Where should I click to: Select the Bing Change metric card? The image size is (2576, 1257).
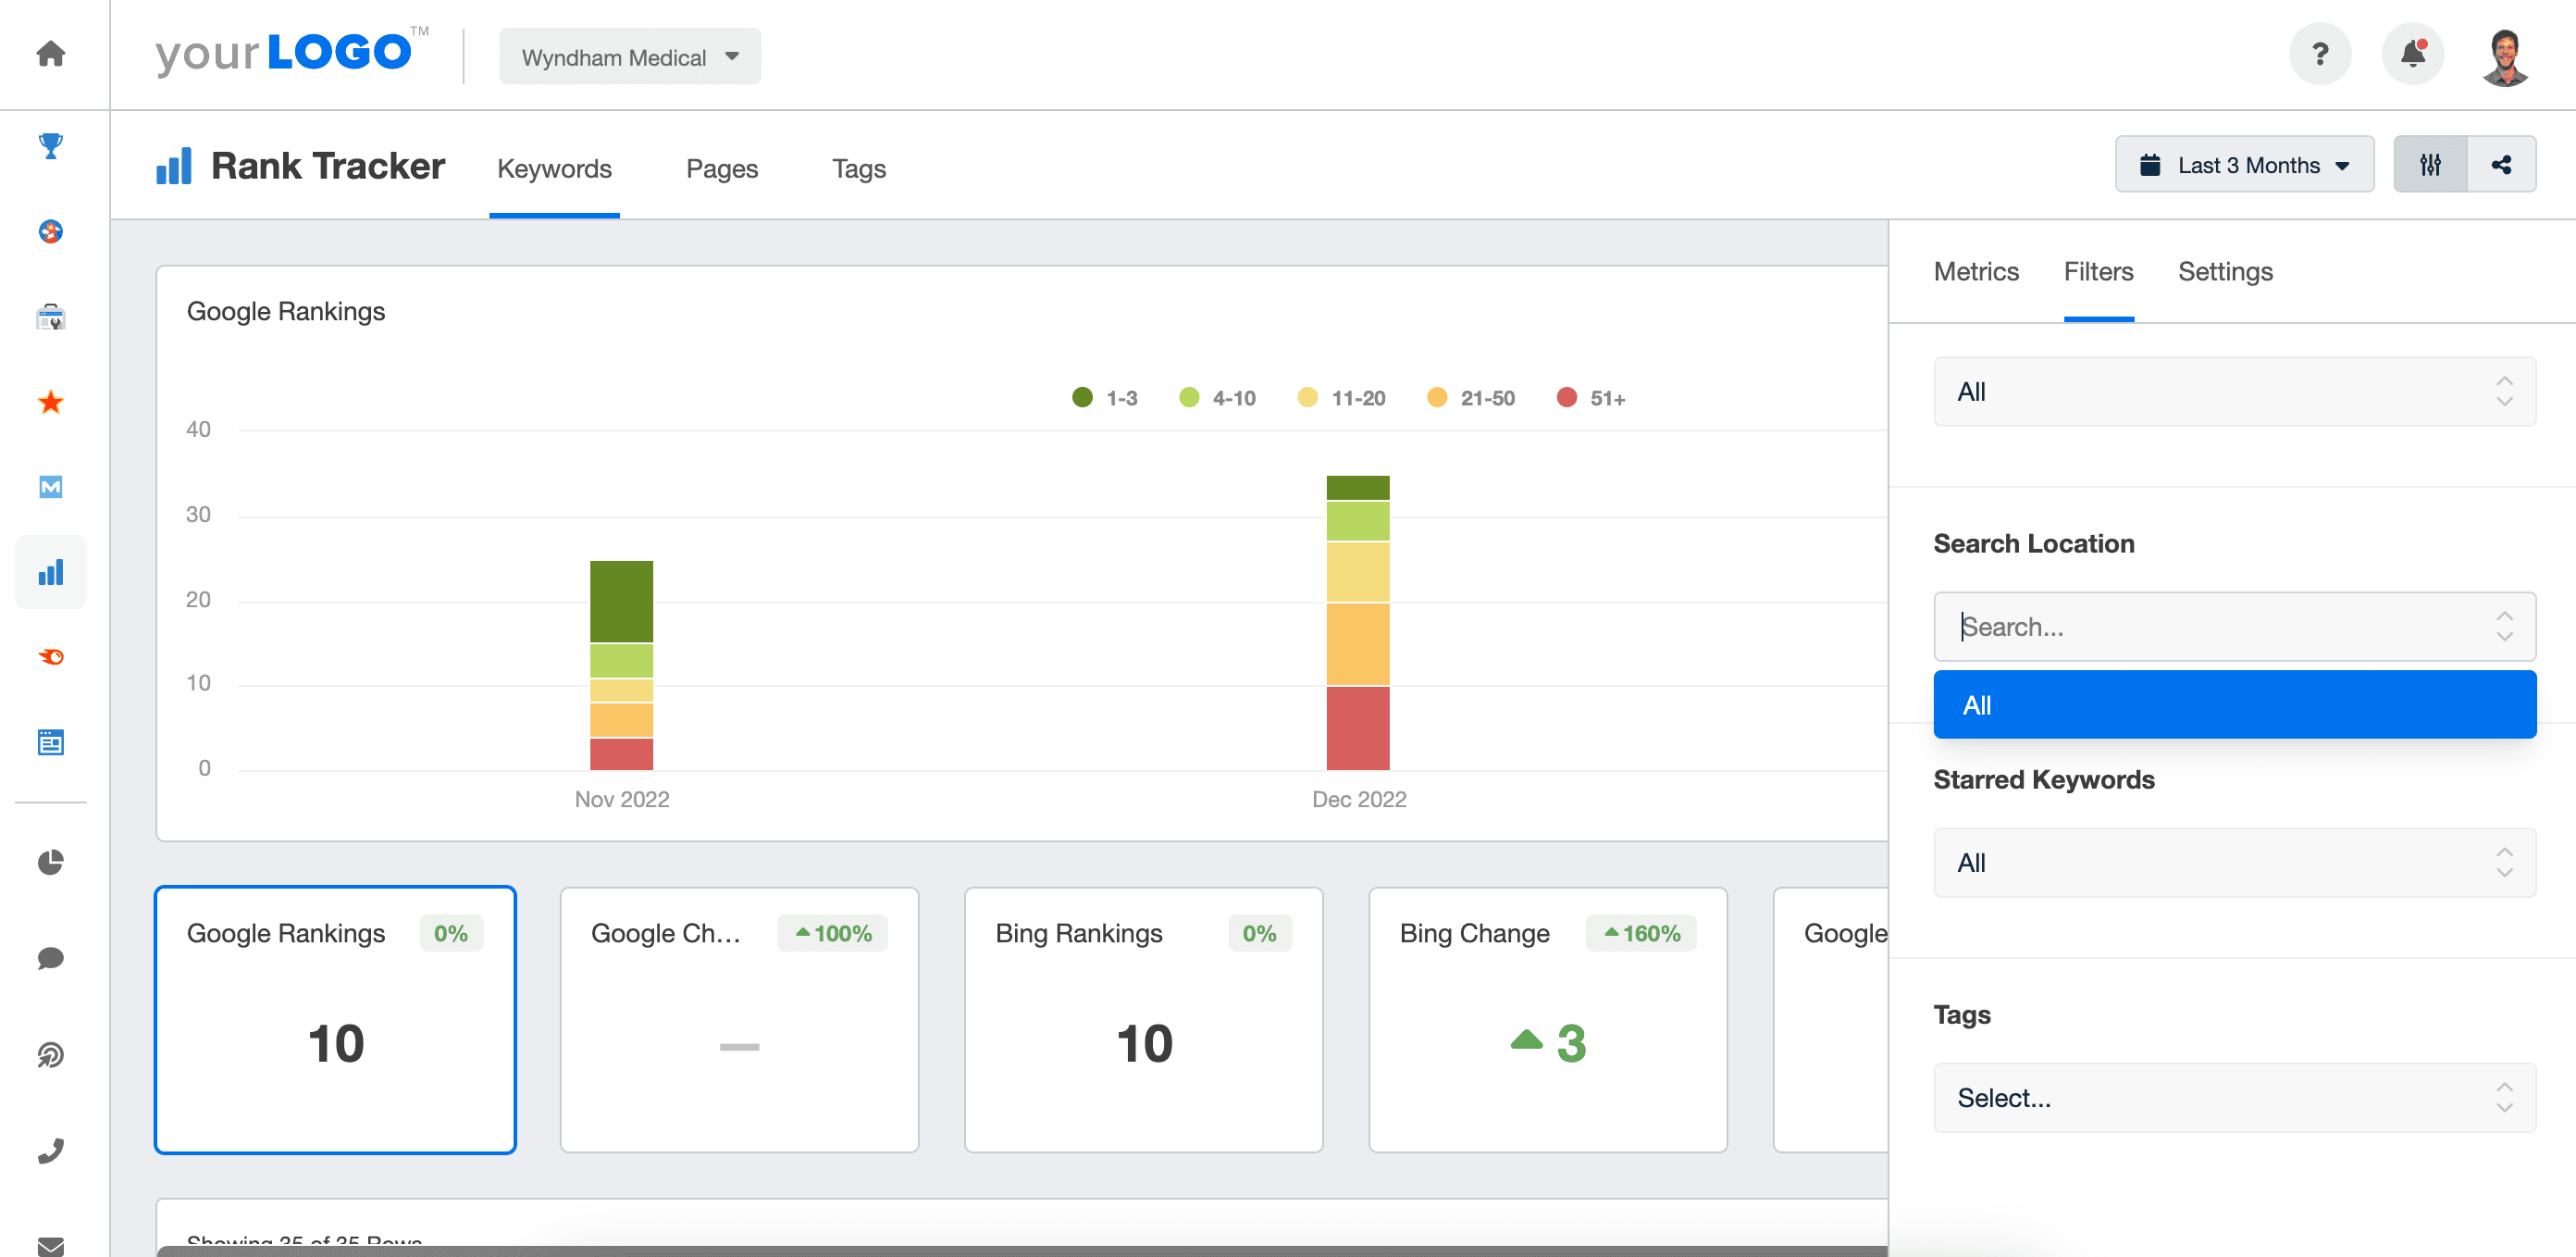1546,1019
